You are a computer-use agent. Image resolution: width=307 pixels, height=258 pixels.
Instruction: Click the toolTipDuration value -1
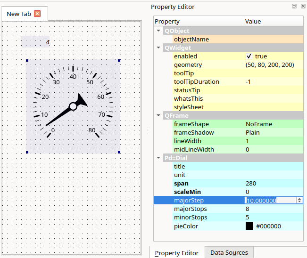tap(248, 82)
